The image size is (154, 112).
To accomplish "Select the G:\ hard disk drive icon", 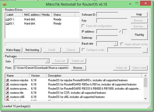I will (x=8, y=24).
